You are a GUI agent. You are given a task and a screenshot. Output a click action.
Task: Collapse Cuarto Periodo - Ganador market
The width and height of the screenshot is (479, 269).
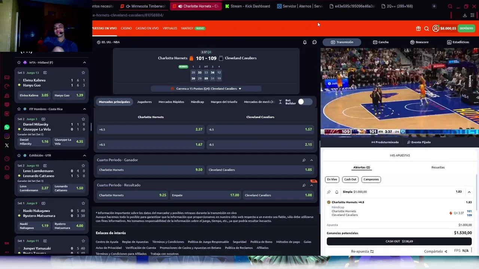(311, 160)
